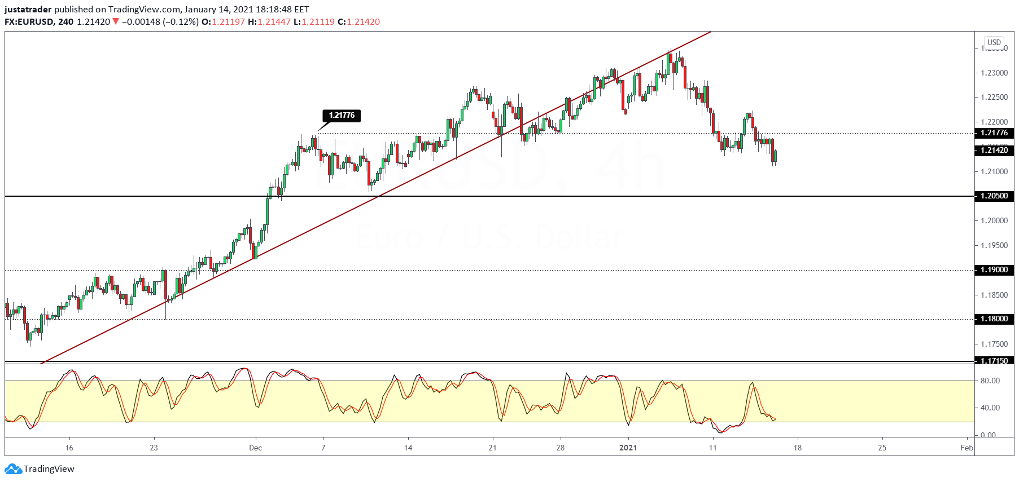Click the FX:EURUSD symbol label
Screen dimensions: 1019x482
point(29,22)
